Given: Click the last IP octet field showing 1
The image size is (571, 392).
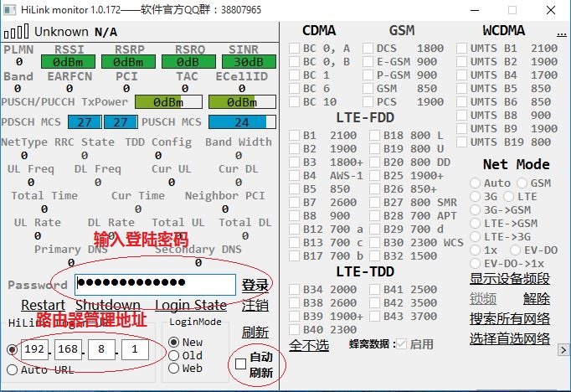Looking at the screenshot, I should point(135,350).
